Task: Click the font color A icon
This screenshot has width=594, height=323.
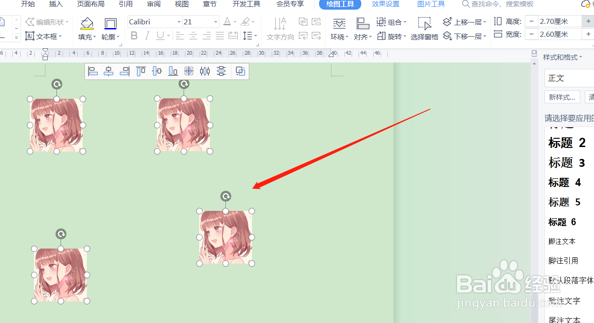Action: tap(227, 22)
